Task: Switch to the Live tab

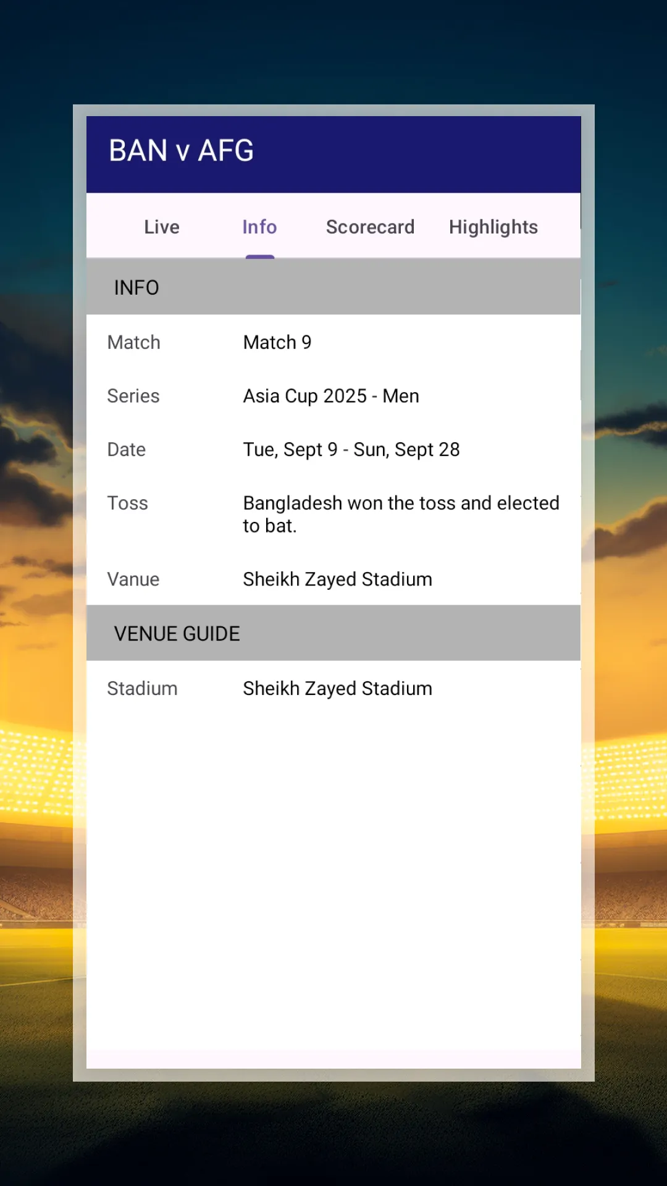Action: (x=161, y=227)
